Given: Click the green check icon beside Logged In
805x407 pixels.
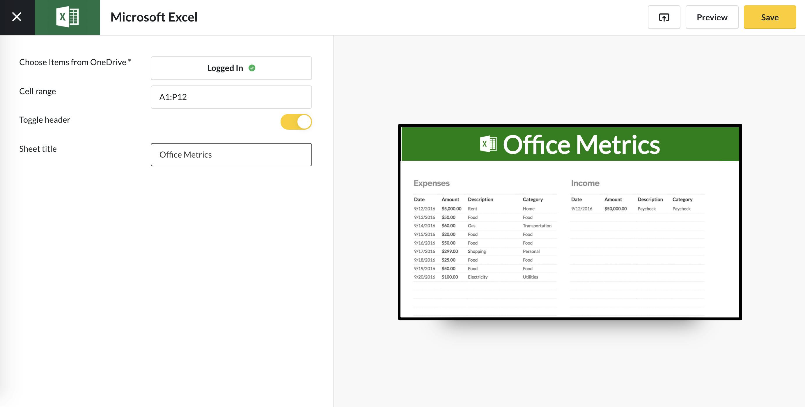Looking at the screenshot, I should pyautogui.click(x=252, y=68).
